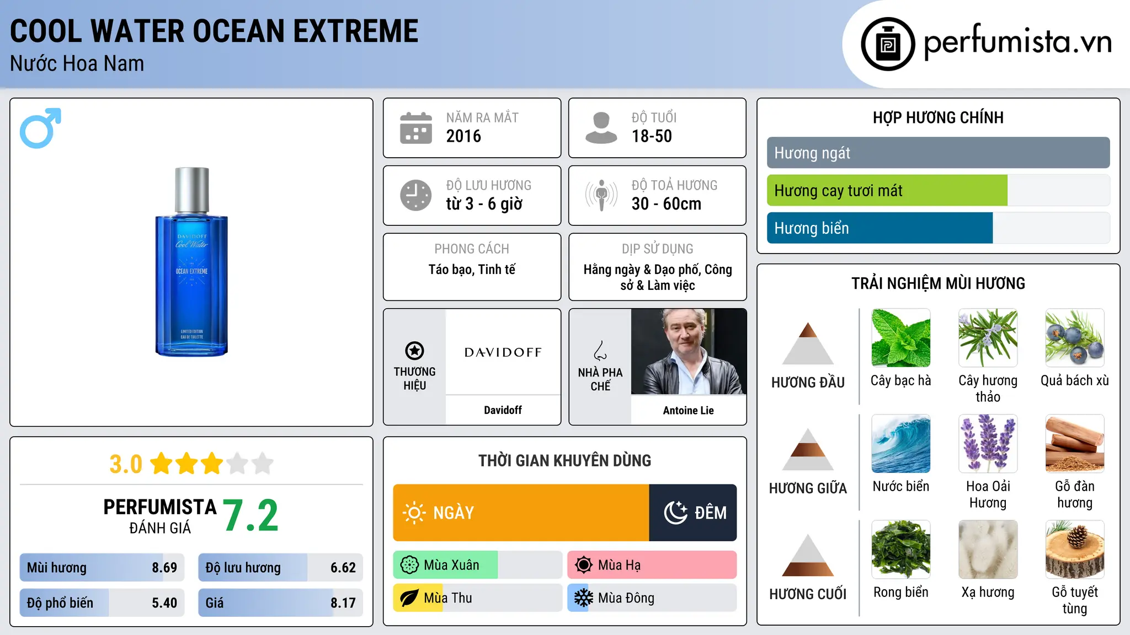Click the Thời gian khuyên dùng heading

coord(565,460)
